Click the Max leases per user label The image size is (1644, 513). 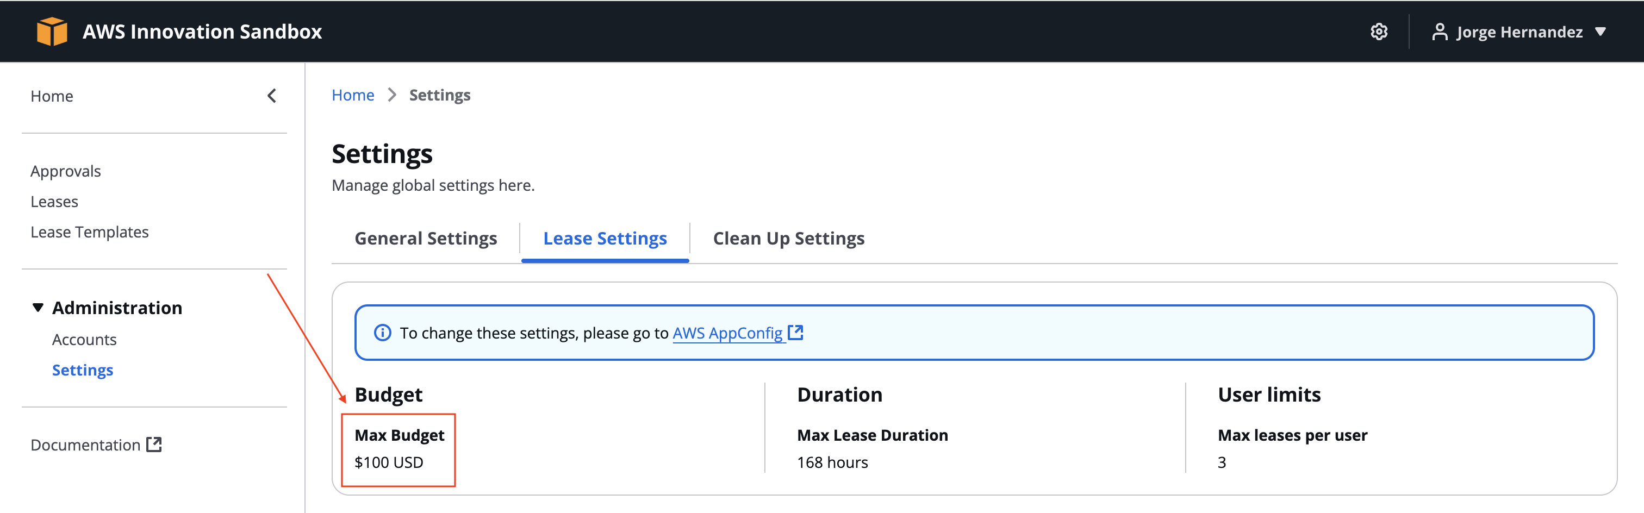(1292, 435)
